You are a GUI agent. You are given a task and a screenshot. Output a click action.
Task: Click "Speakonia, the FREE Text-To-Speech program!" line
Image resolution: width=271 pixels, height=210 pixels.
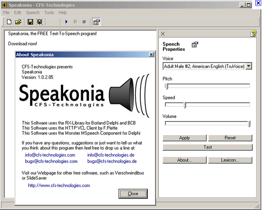click(x=53, y=33)
